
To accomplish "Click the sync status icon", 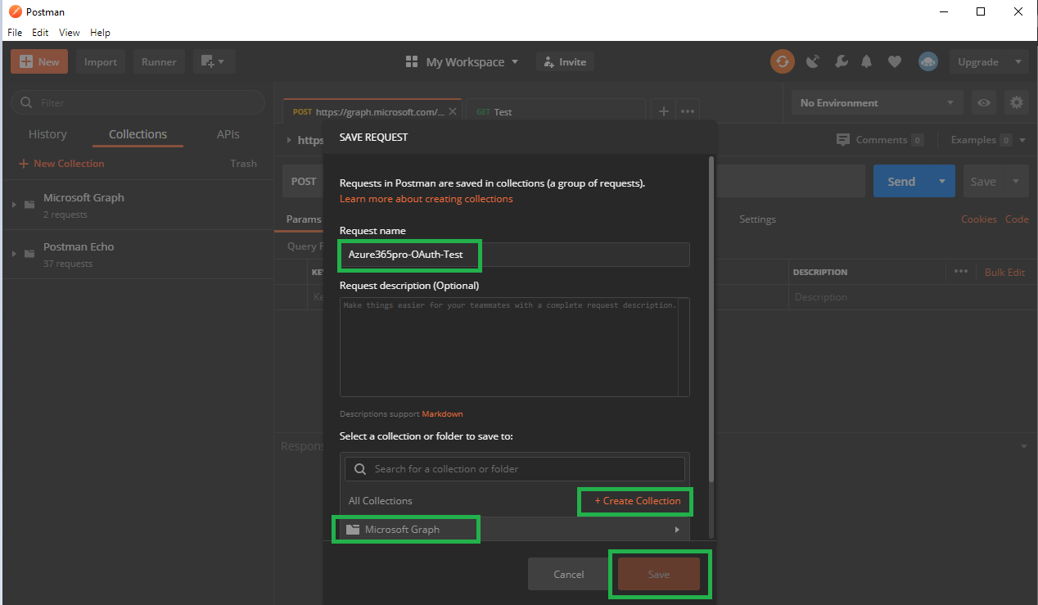I will pyautogui.click(x=782, y=61).
